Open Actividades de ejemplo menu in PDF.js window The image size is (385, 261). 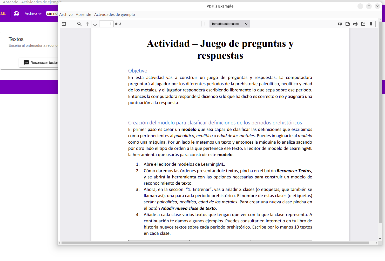(x=114, y=15)
